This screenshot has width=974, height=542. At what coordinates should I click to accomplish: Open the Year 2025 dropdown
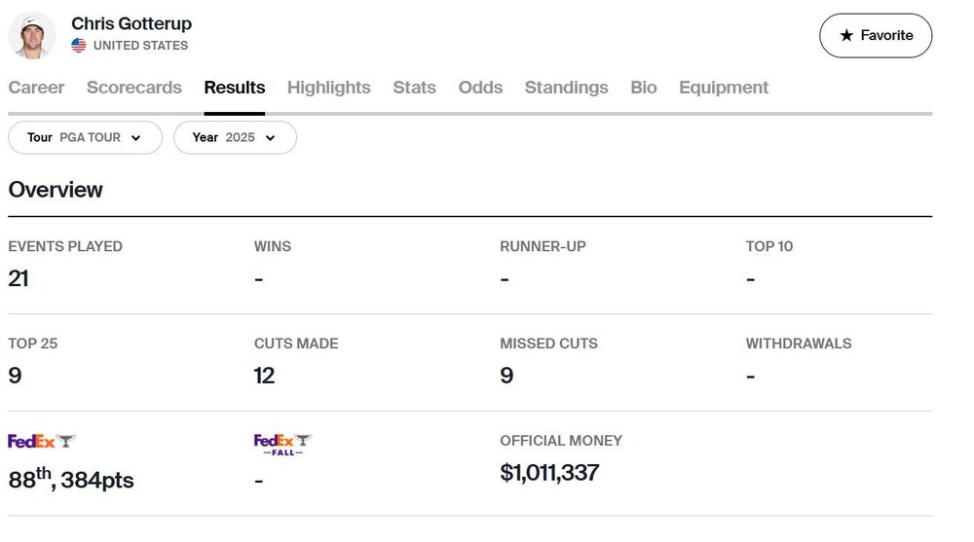click(234, 137)
